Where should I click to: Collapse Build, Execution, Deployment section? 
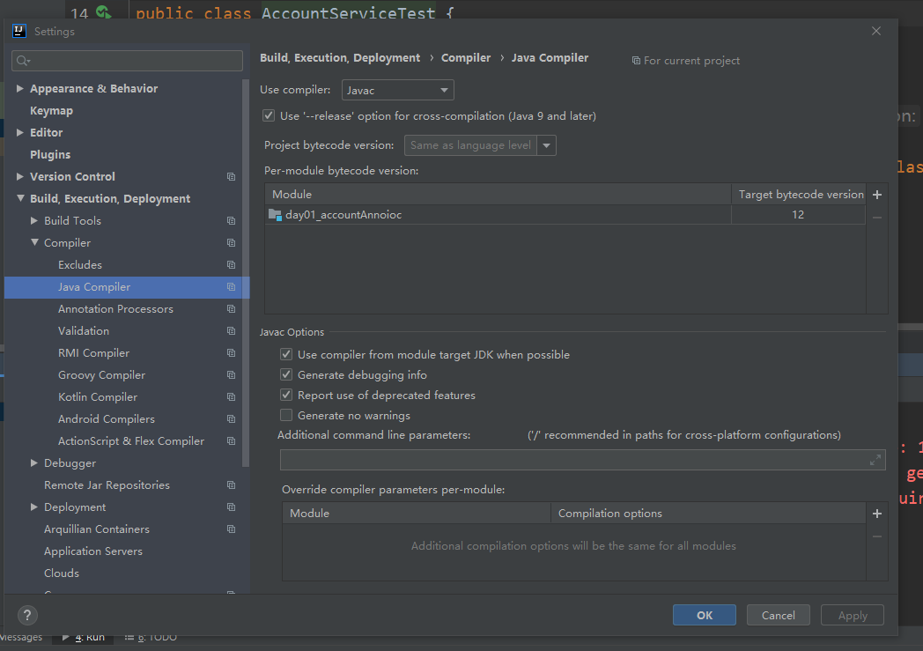coord(20,198)
